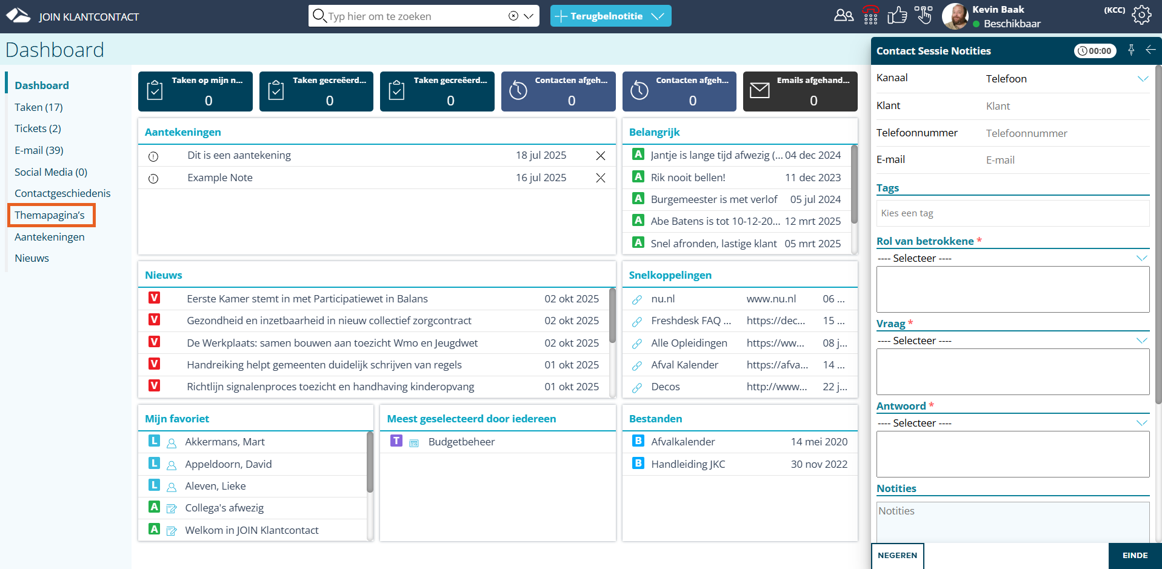Delete the 'Example Note' aantekening
Image resolution: width=1162 pixels, height=569 pixels.
coord(600,178)
